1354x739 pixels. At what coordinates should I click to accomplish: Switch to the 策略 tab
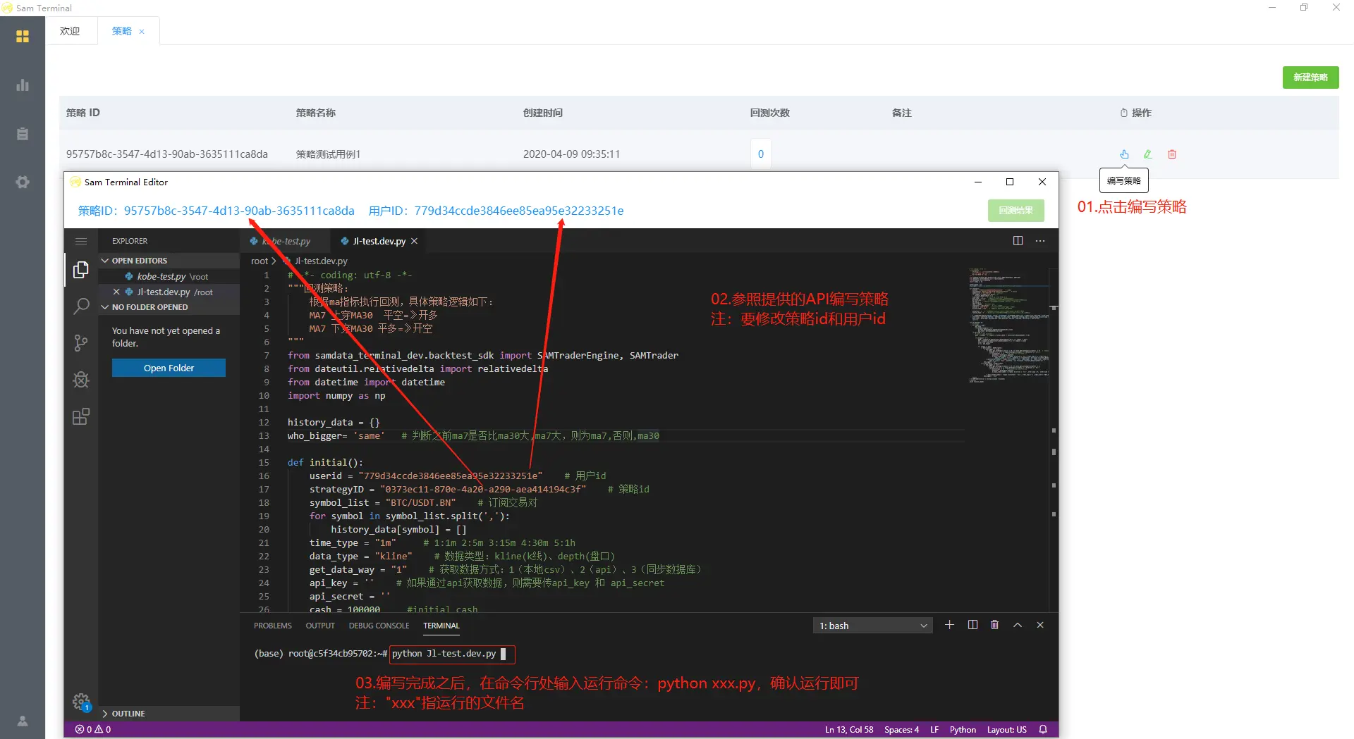click(122, 31)
